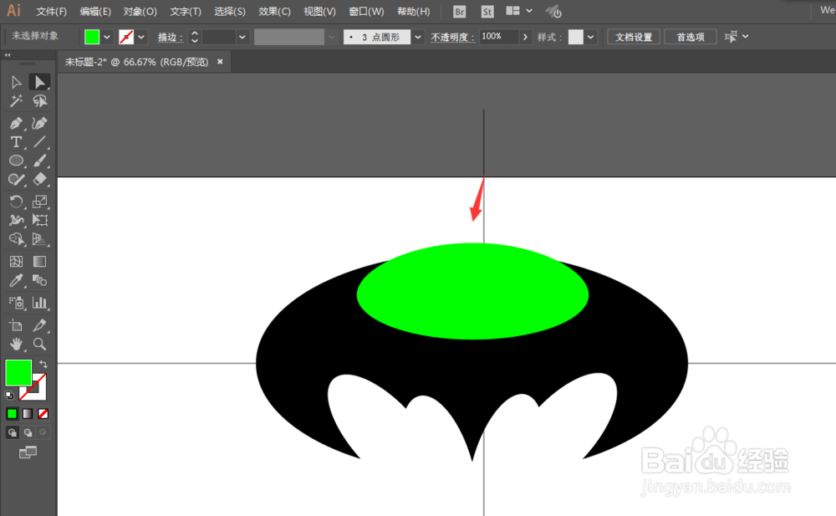Switch drawing to Draw Behind mode
The height and width of the screenshot is (516, 836).
26,432
